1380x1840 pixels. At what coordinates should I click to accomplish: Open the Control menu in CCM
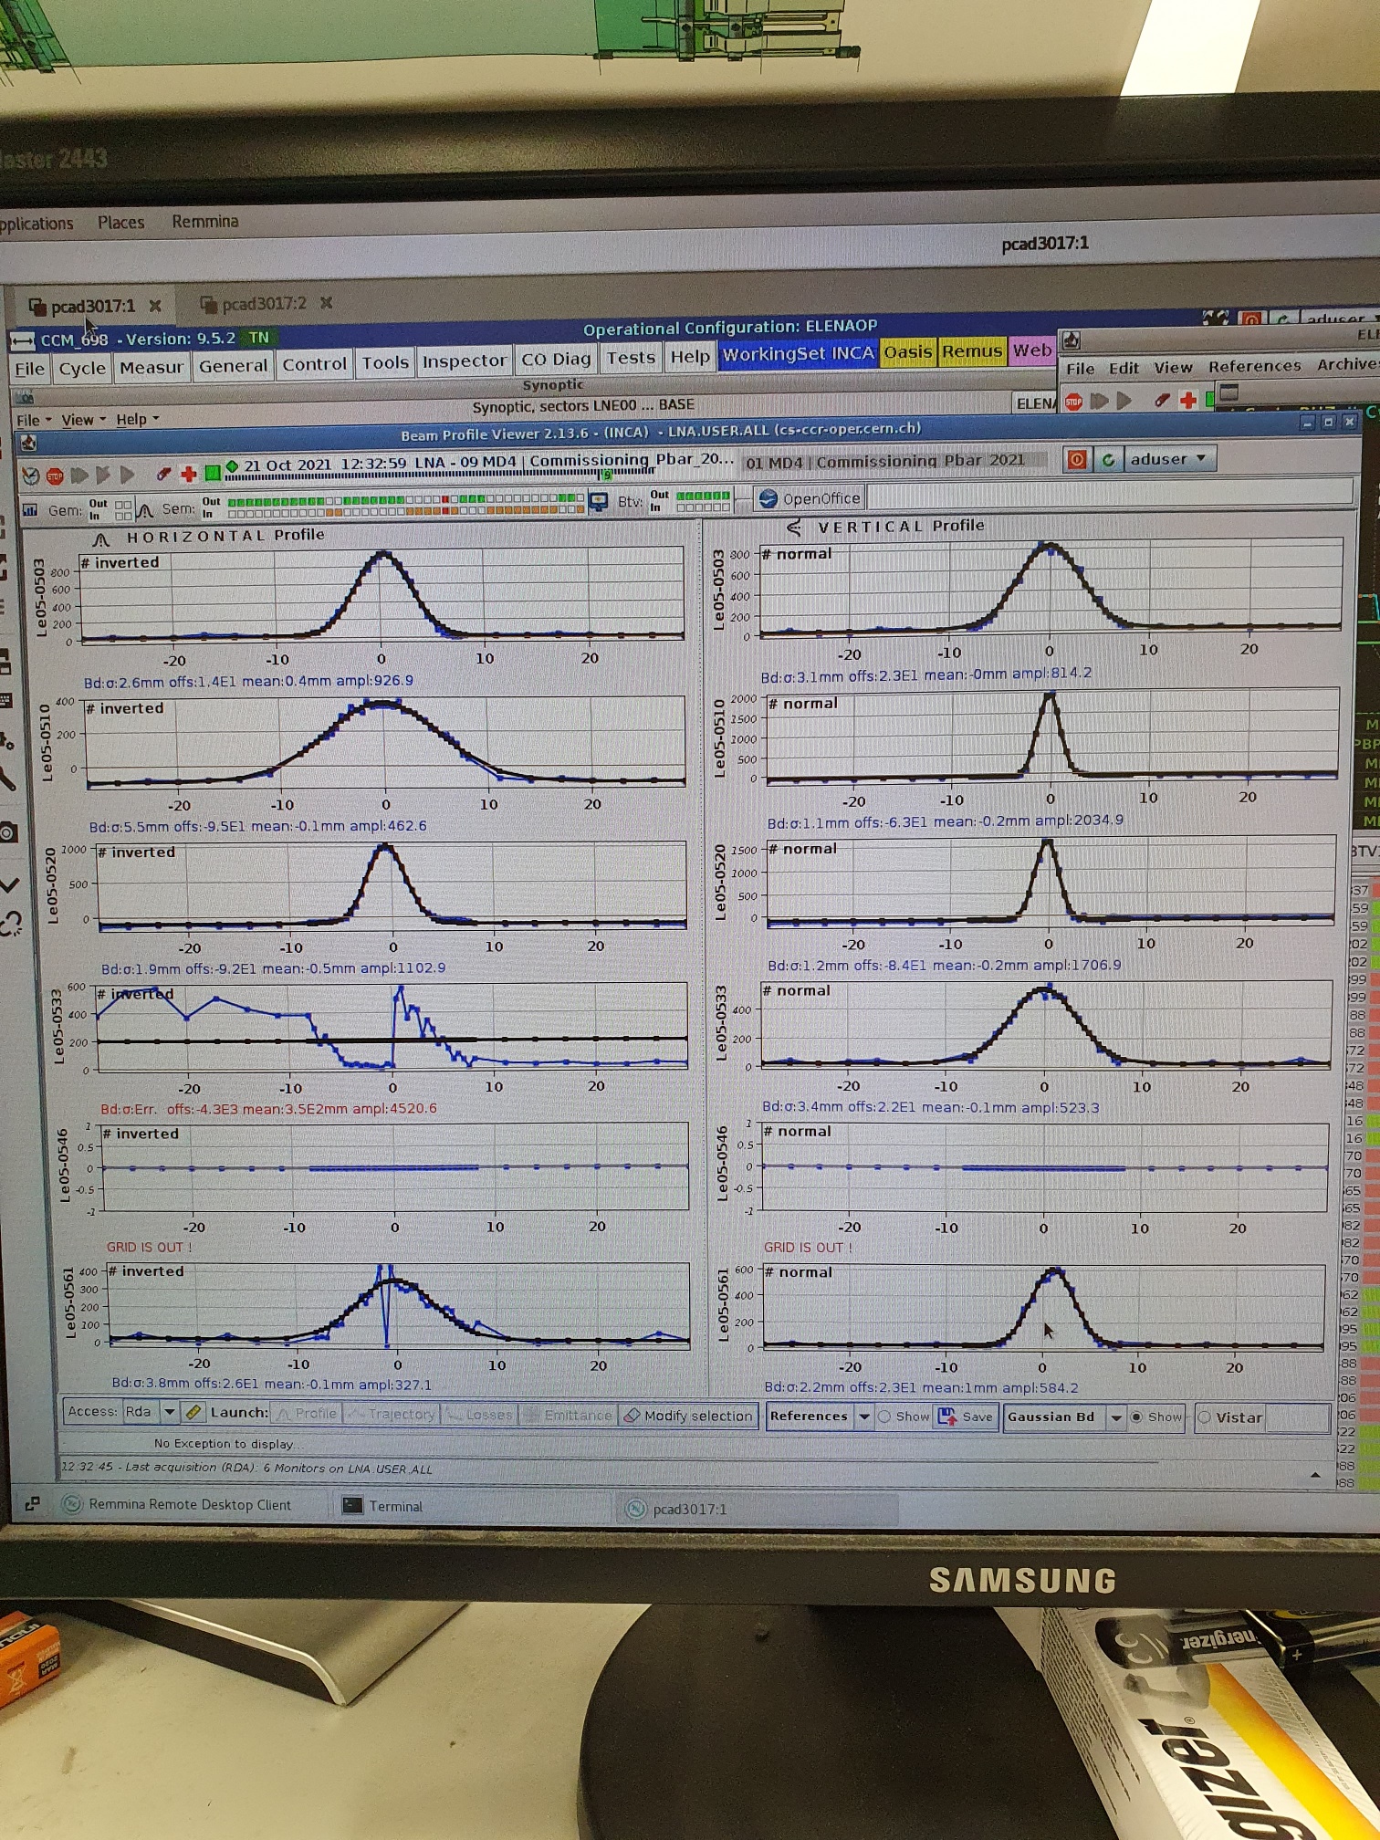click(x=315, y=364)
